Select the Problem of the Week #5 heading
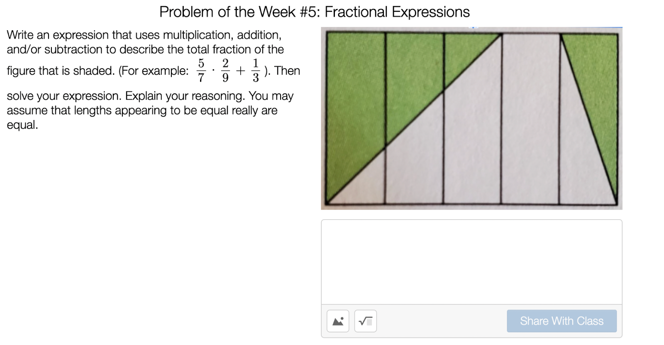The width and height of the screenshot is (664, 345). click(315, 12)
